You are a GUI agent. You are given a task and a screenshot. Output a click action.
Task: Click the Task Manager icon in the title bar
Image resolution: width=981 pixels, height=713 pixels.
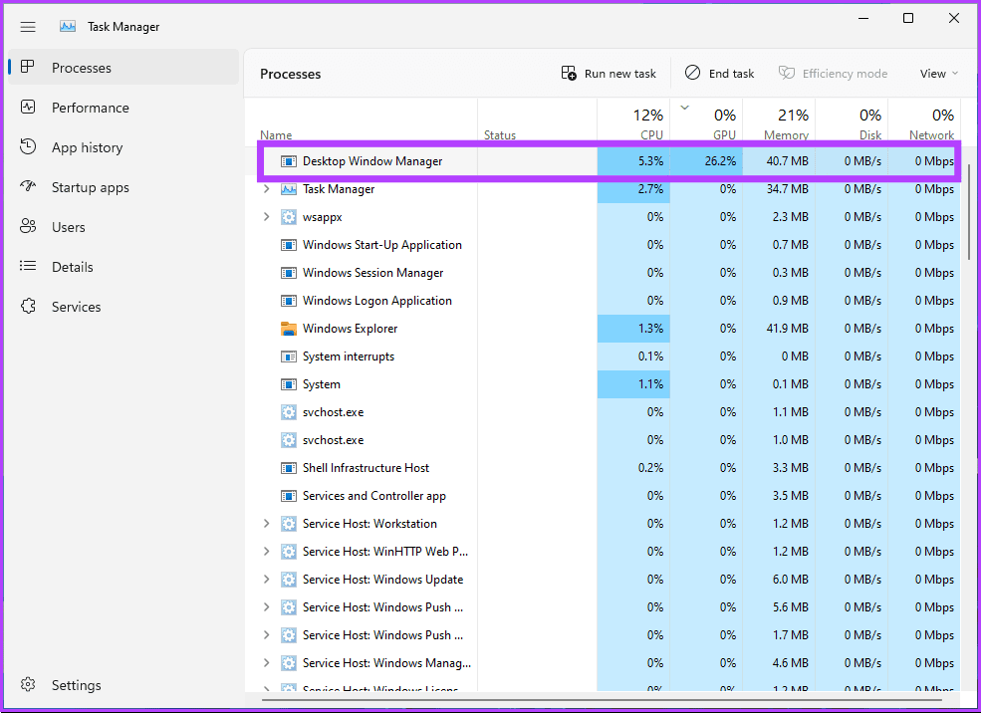pos(67,26)
